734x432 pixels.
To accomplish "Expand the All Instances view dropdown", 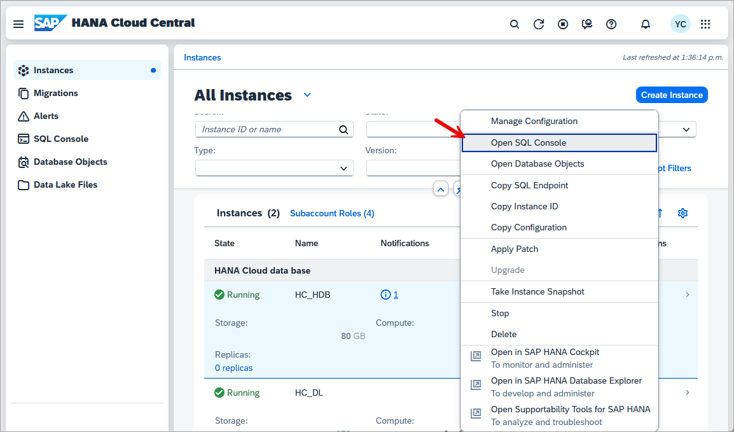I will click(307, 95).
